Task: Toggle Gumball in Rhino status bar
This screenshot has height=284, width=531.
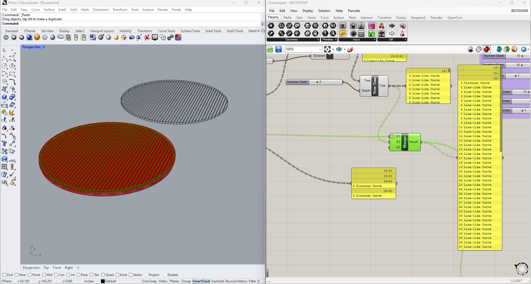Action: [217, 281]
